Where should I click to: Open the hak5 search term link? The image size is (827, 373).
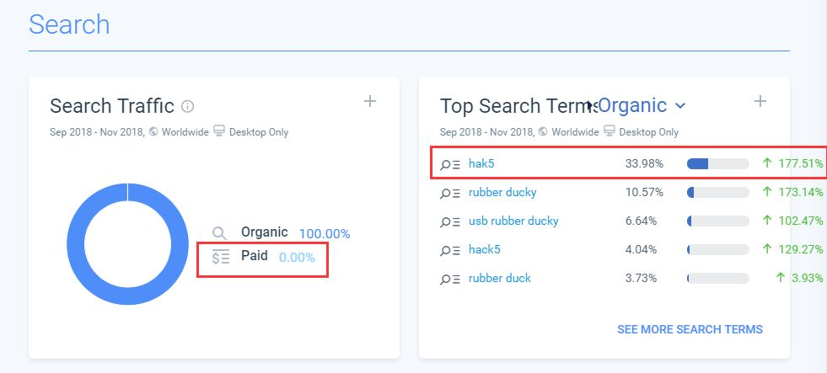click(481, 164)
